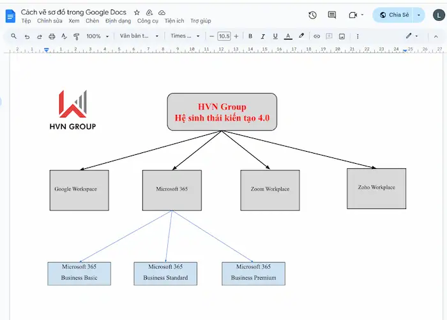Screen dimensions: 447x320
Task: Open the 100% zoom dropdown
Action: pos(98,36)
